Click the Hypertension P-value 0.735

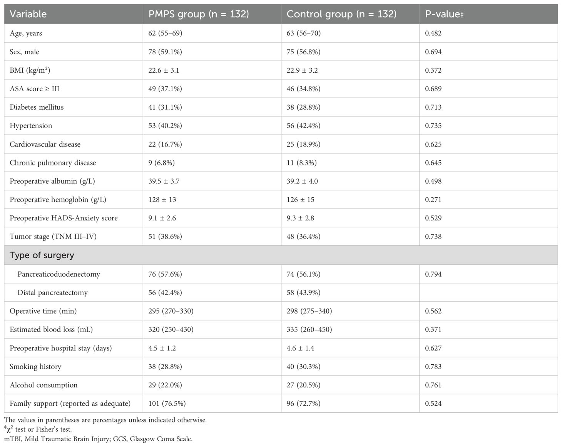coord(433,125)
